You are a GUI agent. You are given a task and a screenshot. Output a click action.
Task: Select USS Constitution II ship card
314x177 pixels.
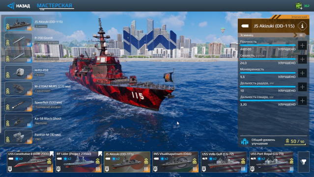pyautogui.click(x=30, y=162)
